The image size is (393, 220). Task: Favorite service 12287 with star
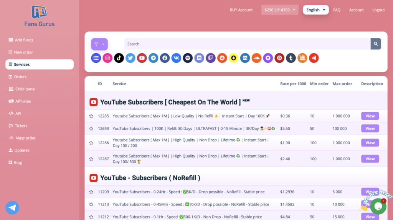91,159
